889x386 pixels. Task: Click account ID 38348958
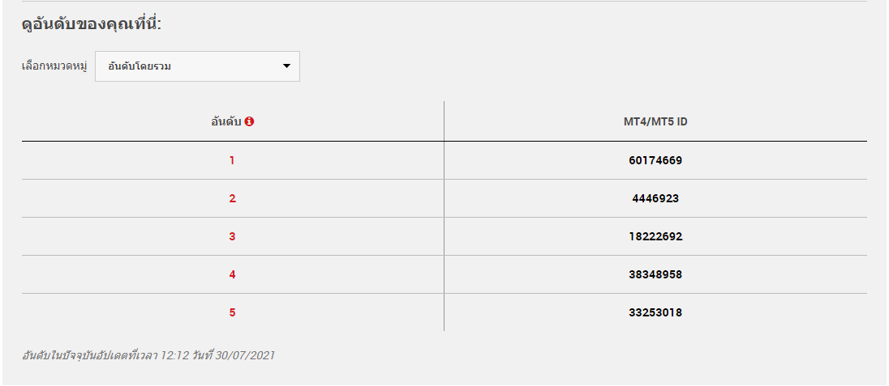[x=655, y=274]
